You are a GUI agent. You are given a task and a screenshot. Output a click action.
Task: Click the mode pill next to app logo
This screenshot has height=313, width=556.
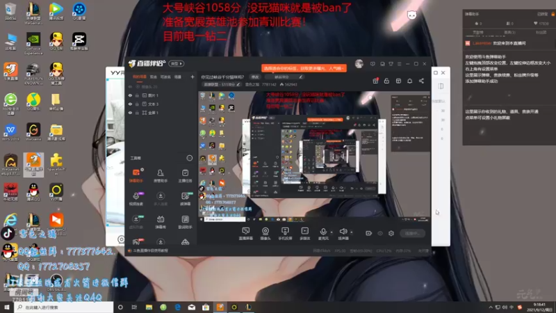[x=177, y=63]
